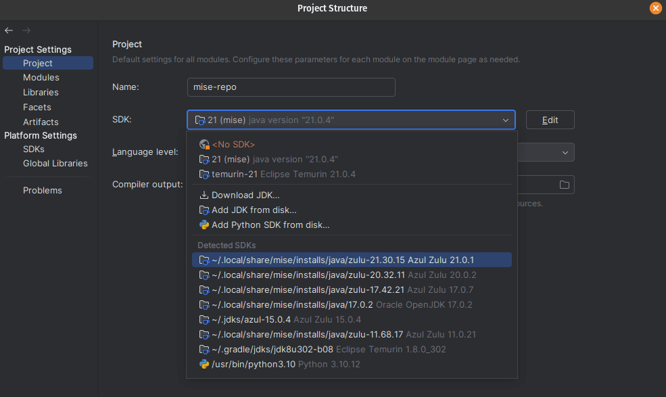Click the globe icon next to <No SDK>
The width and height of the screenshot is (666, 397).
coord(204,144)
